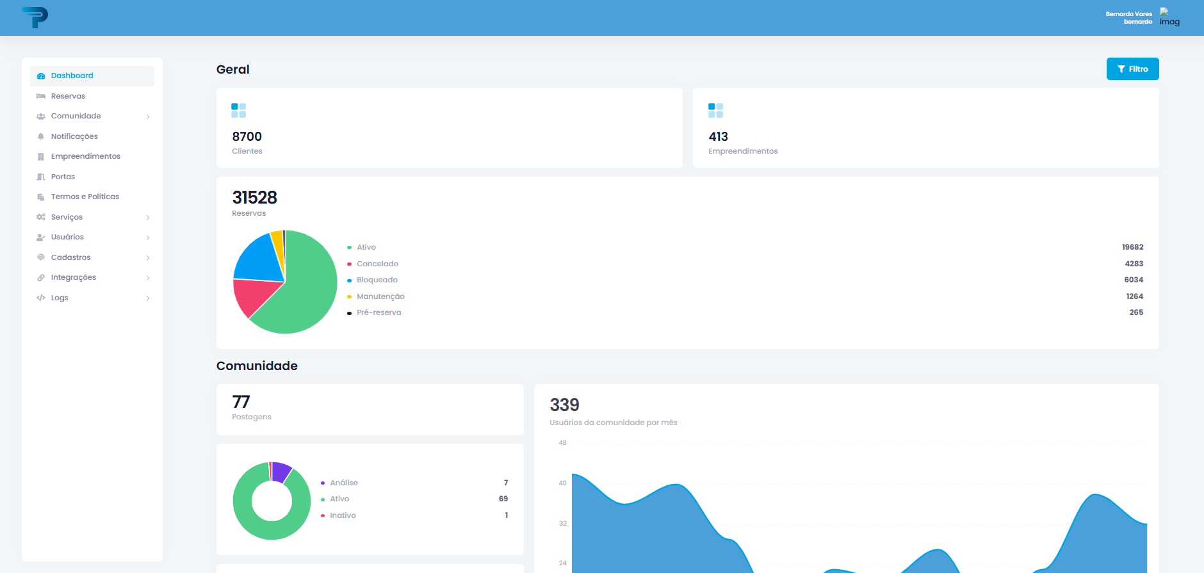Expand the Serviços submenu chevron

coord(148,218)
